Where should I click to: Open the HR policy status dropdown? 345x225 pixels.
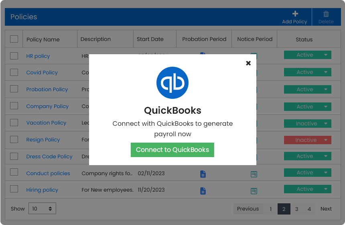pos(307,55)
